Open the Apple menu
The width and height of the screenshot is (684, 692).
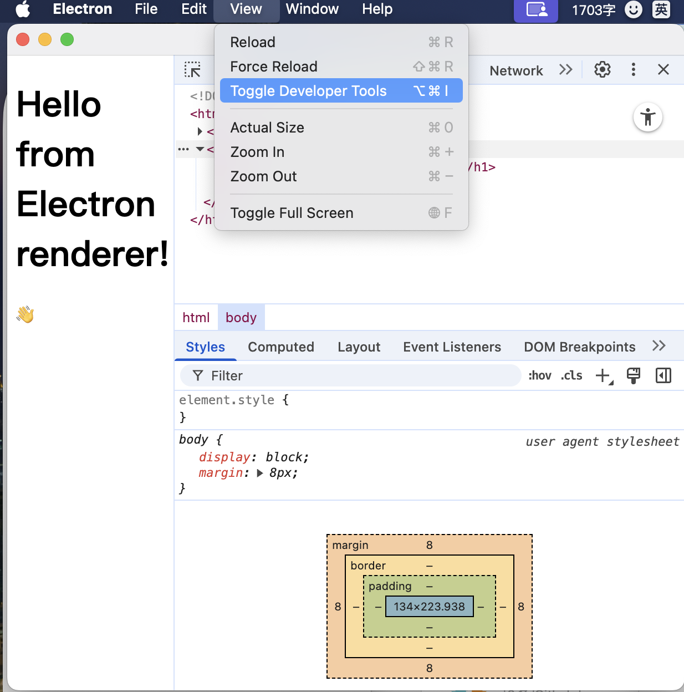pos(23,9)
